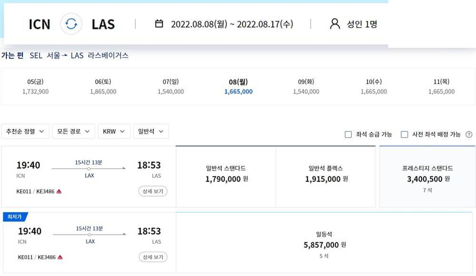This screenshot has height=276, width=476.
Task: Click the passenger icon next to 성인 1명
Action: 334,23
